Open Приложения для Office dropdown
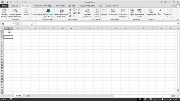This screenshot has height=101, width=180. click(x=48, y=13)
